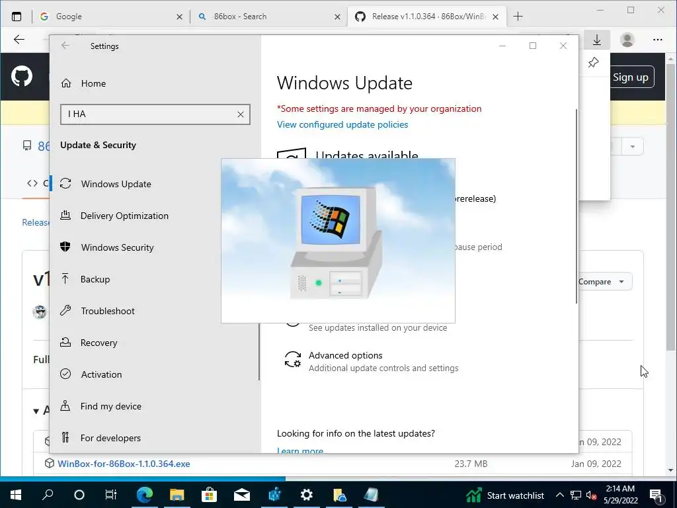Open Microsoft Store from taskbar

coord(208,495)
